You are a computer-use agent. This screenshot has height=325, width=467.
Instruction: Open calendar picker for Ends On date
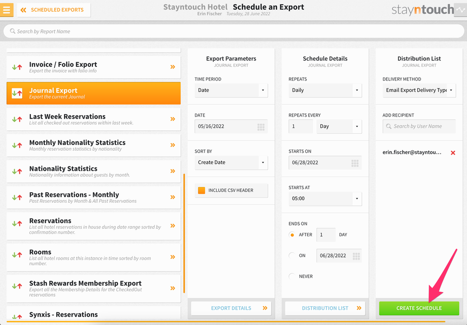[356, 256]
